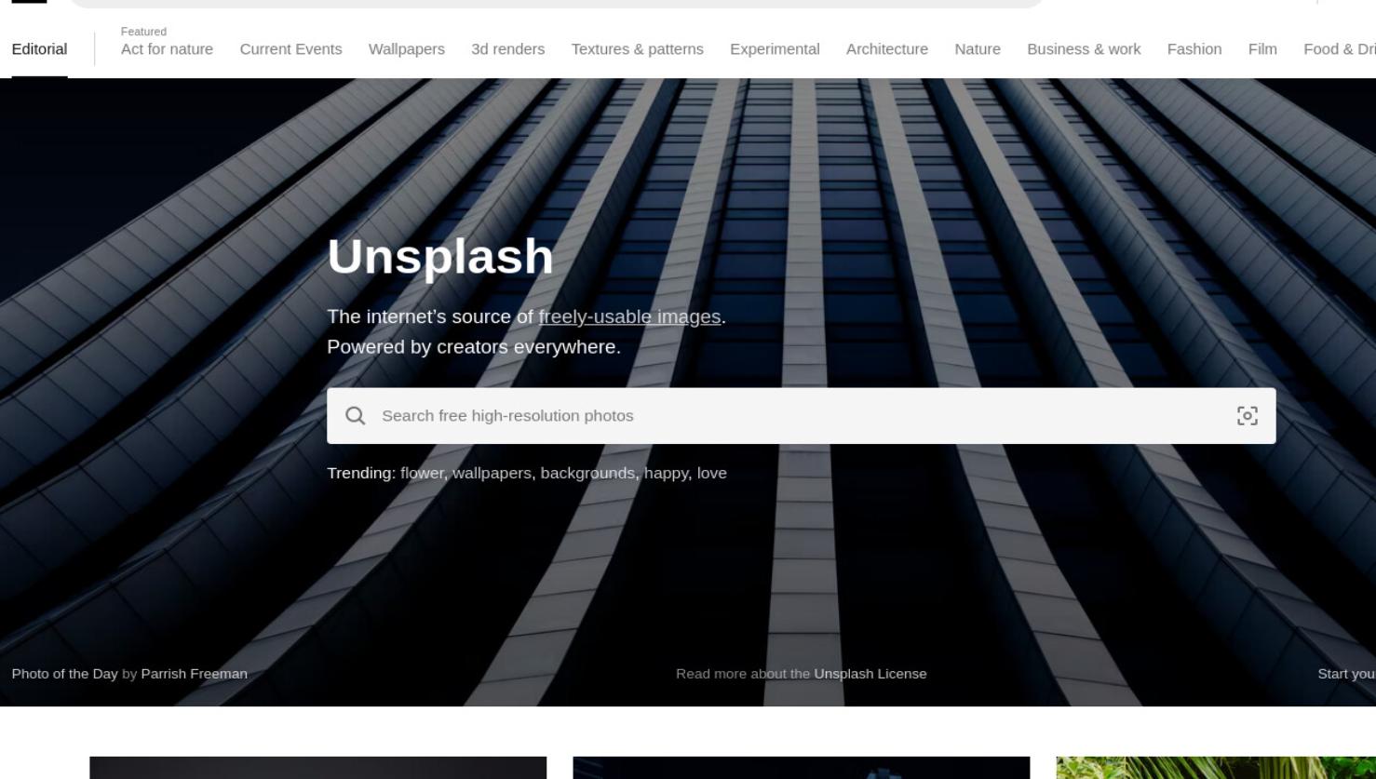
Task: Select the Editorial tab
Action: 39,49
